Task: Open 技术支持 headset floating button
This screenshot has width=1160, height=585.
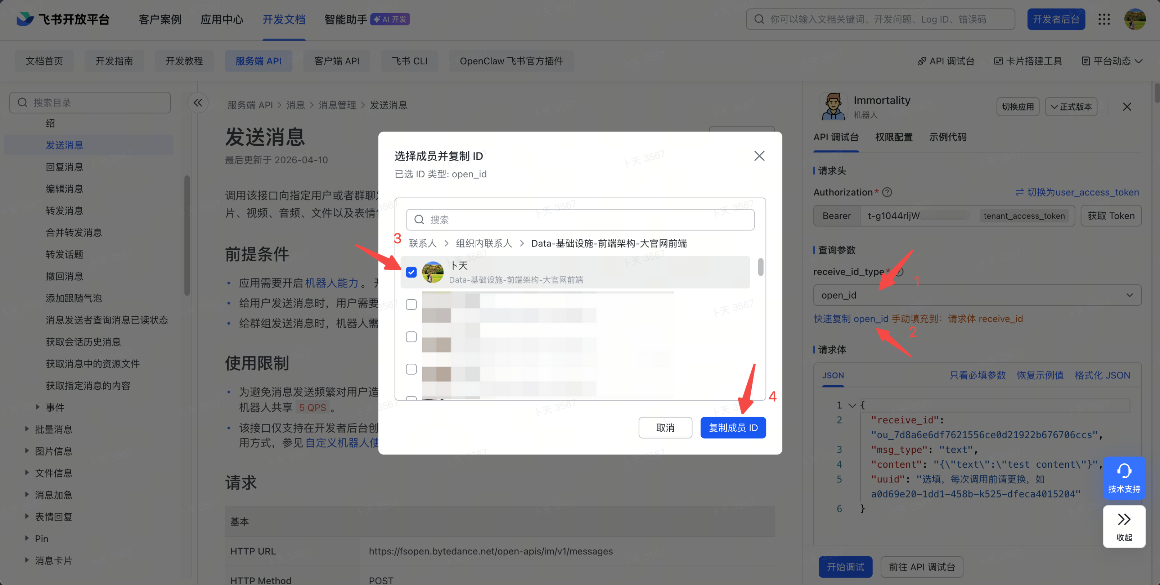Action: pyautogui.click(x=1124, y=478)
